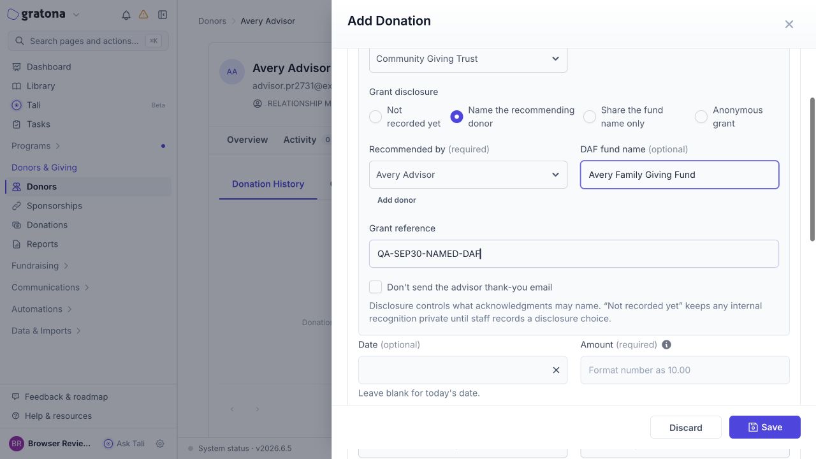Open the Community Giving Trust dropdown
Screen dimensions: 816x459
[x=468, y=59]
